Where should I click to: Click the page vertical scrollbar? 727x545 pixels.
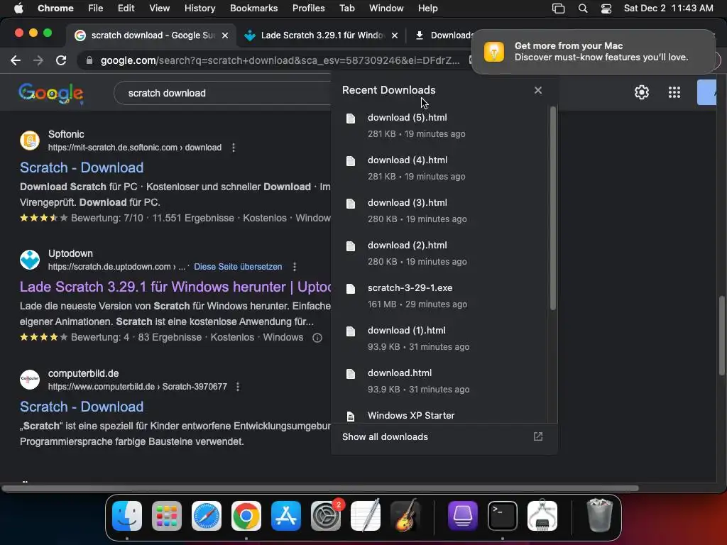[x=722, y=336]
